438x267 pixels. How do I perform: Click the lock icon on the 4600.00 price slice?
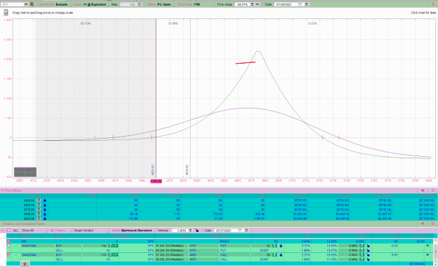click(45, 214)
